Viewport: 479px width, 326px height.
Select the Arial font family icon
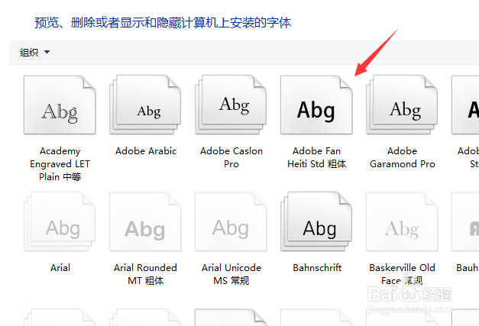coord(60,221)
